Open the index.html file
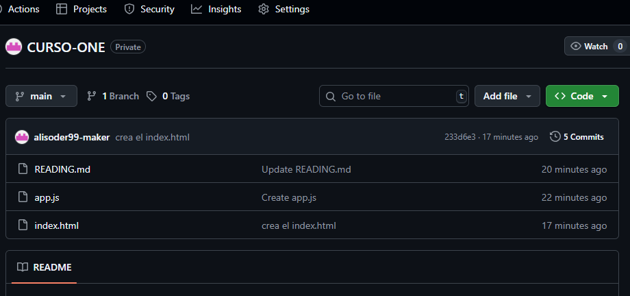This screenshot has height=296, width=630. [57, 225]
